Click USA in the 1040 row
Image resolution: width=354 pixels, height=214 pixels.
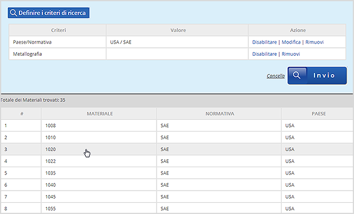click(290, 185)
